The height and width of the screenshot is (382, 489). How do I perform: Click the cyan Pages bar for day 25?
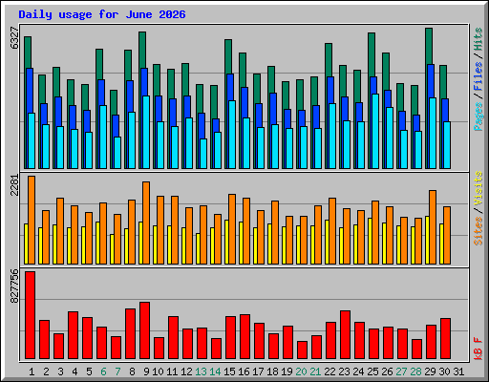375,131
